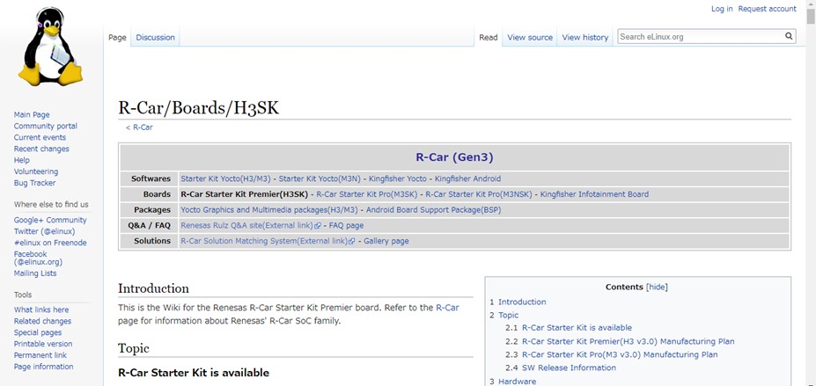Open the Twitter (@elinux) link
This screenshot has height=386, width=816.
pyautogui.click(x=44, y=232)
